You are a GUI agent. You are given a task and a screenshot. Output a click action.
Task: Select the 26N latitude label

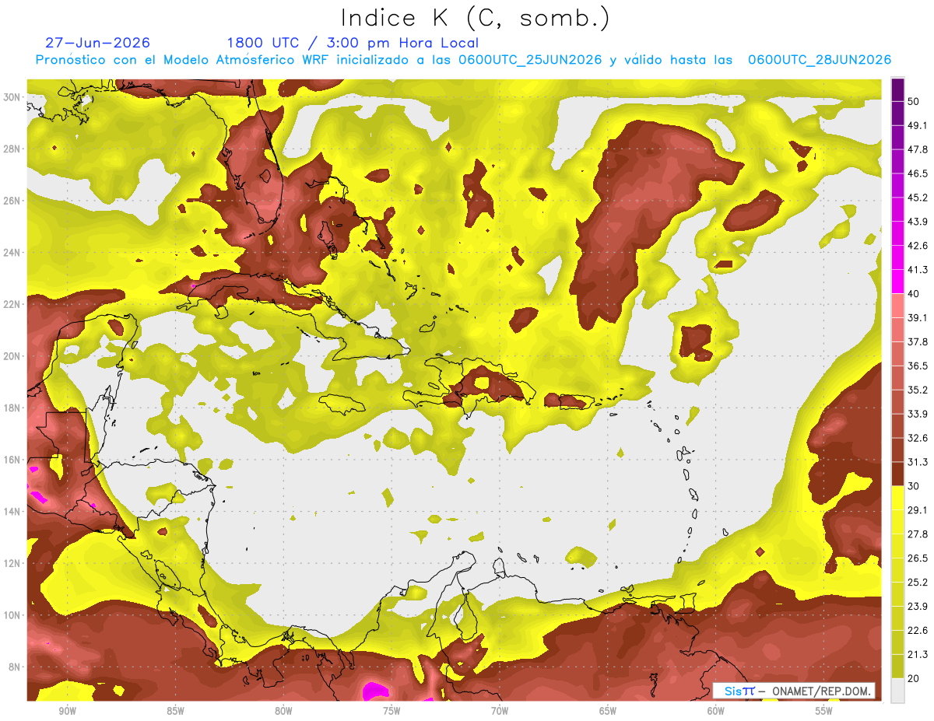tap(13, 201)
